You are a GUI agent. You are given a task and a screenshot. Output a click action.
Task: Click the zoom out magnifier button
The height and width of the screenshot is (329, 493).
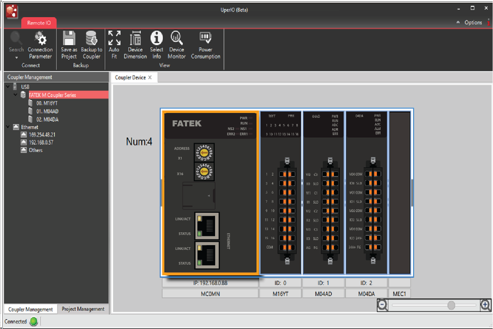[383, 305]
